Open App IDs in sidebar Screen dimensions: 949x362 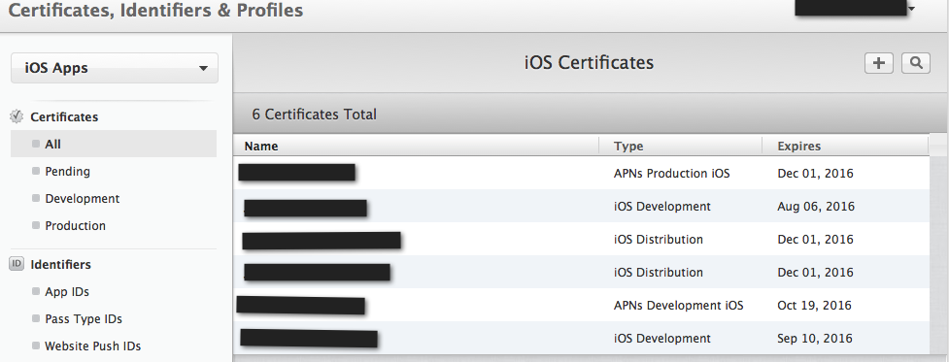(67, 291)
